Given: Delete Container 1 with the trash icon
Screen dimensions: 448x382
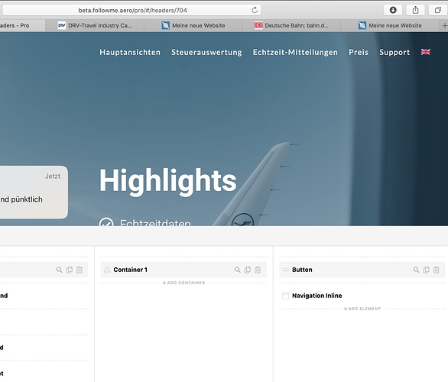Looking at the screenshot, I should [258, 270].
